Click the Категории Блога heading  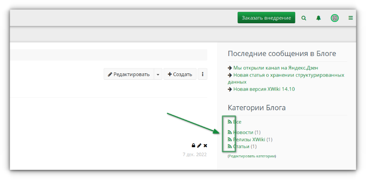click(x=257, y=108)
